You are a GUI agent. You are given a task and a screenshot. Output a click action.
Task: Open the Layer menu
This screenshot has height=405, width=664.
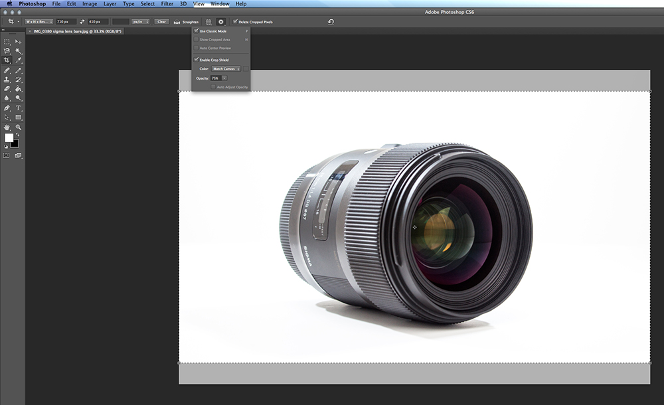point(110,4)
